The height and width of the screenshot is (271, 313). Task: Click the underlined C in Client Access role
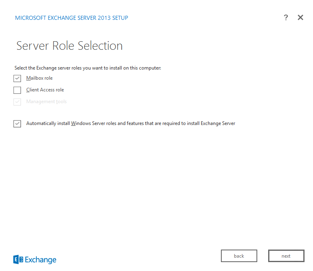click(28, 90)
